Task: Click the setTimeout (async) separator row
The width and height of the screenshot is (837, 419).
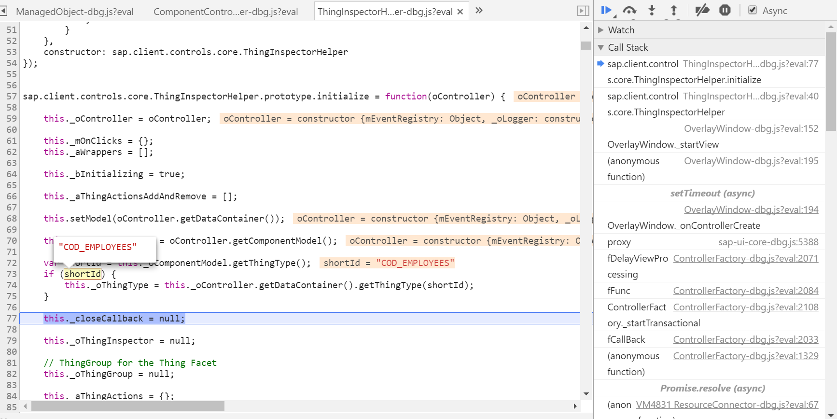Action: click(x=710, y=193)
